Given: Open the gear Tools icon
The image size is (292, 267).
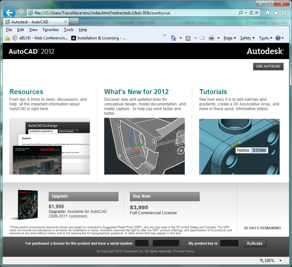Looking at the screenshot, I should click(x=284, y=13).
